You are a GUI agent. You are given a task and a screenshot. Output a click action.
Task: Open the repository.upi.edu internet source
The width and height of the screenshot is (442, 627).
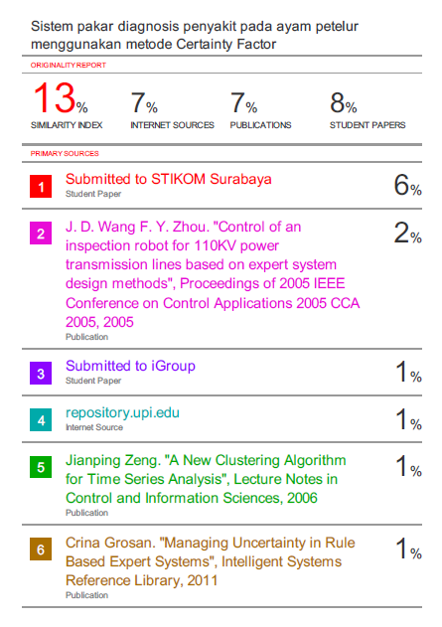coord(122,412)
